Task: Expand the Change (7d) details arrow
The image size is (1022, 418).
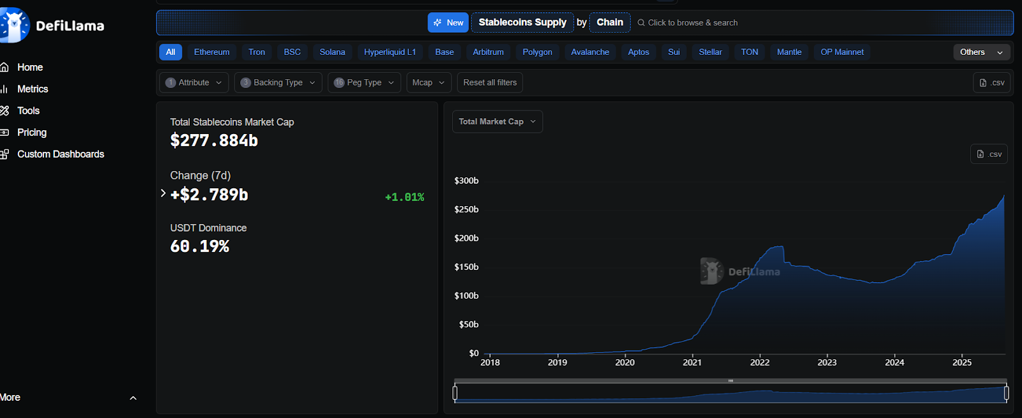Action: click(163, 193)
